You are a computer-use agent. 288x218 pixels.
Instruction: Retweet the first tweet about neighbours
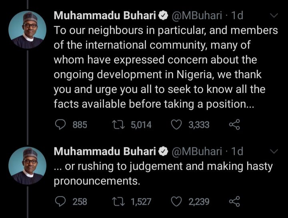(119, 125)
